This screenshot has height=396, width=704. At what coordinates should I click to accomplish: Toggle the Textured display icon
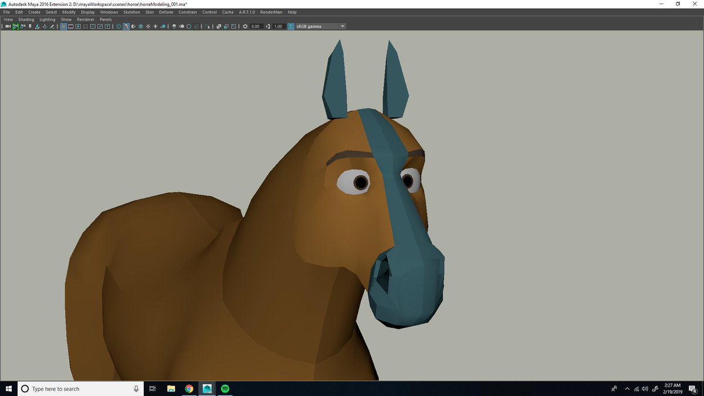(148, 26)
